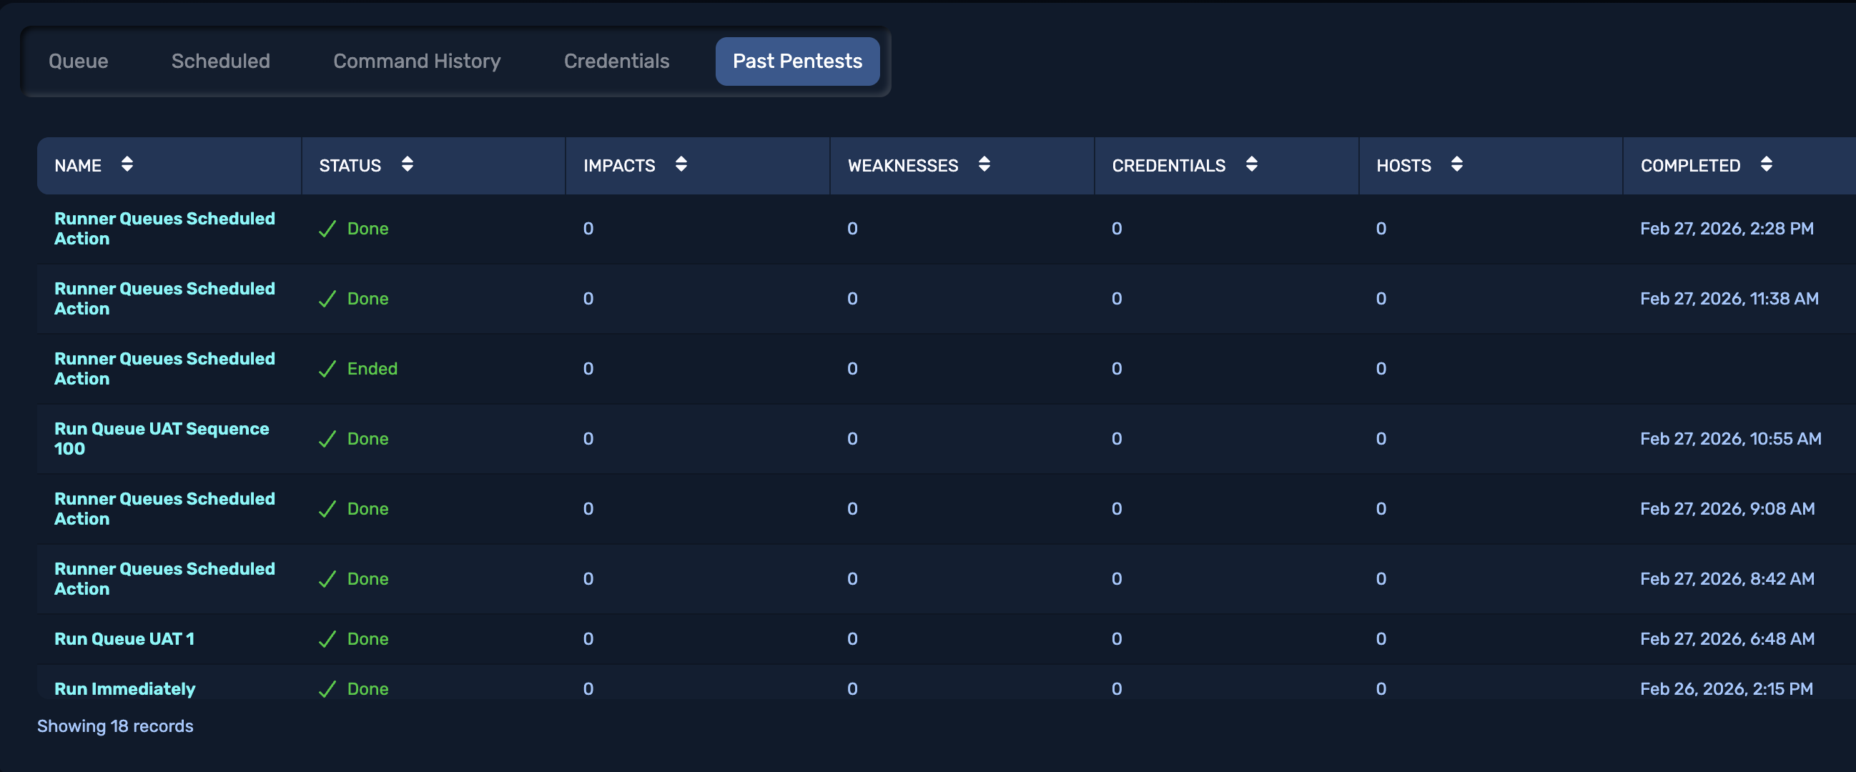1856x772 pixels.
Task: Open the Run Queue UAT 1 pentest
Action: [x=124, y=639]
